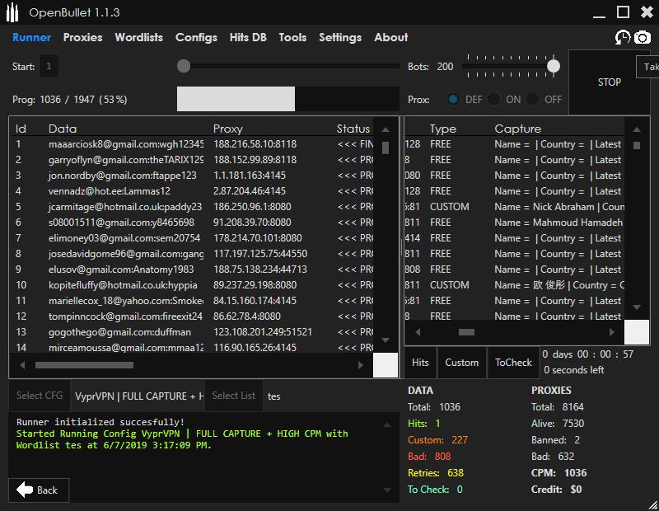Viewport: 659px width, 511px height.
Task: Open the Runner menu
Action: [31, 37]
